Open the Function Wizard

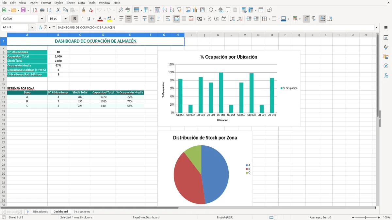coord(41,27)
